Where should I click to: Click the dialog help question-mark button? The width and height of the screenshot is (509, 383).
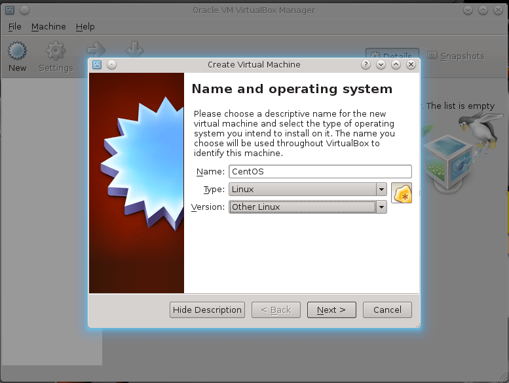click(366, 65)
